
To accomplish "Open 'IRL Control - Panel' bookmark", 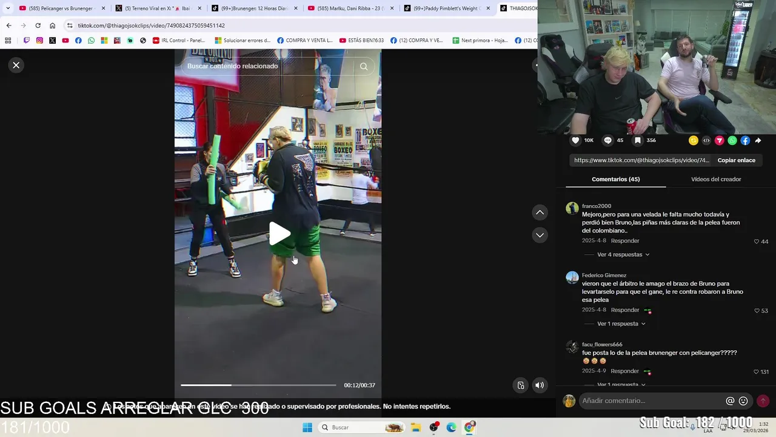I will click(x=179, y=41).
